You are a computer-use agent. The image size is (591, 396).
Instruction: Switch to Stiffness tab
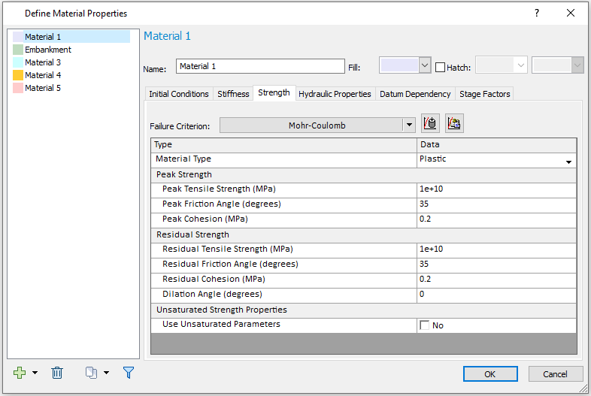click(x=233, y=94)
